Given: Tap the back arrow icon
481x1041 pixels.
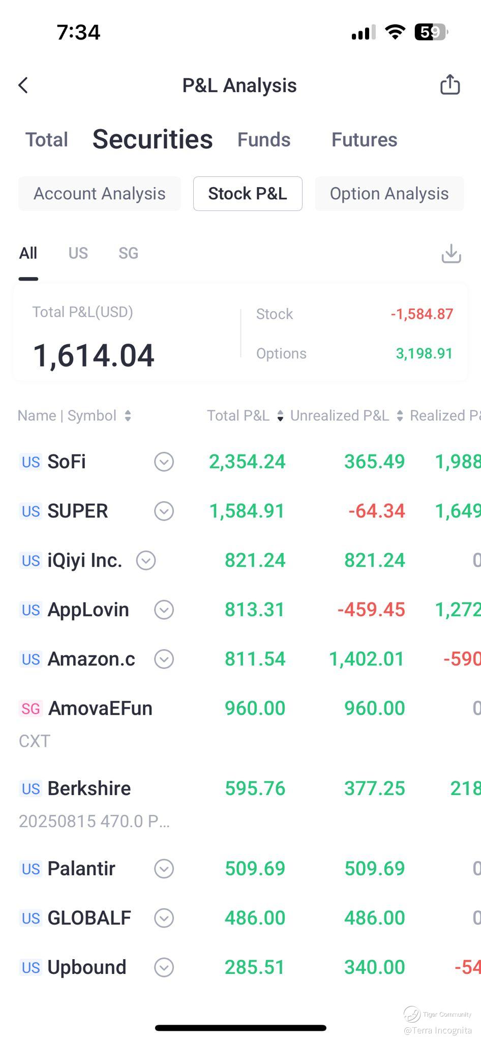Looking at the screenshot, I should (23, 85).
